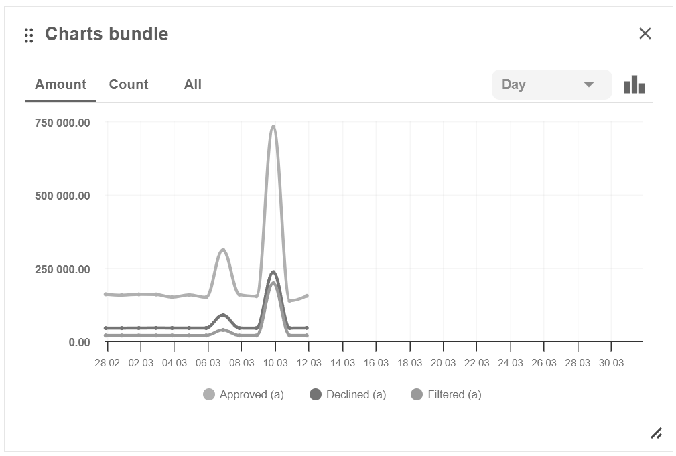Viewport: 676px width, 456px height.
Task: Click the Declined line peak at 10.03
Action: [x=273, y=272]
